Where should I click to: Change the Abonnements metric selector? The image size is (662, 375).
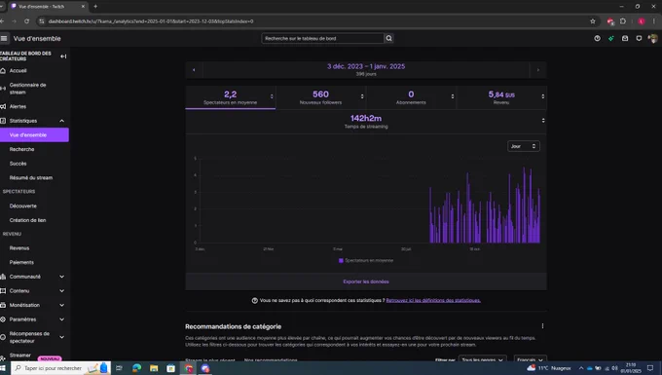click(452, 96)
